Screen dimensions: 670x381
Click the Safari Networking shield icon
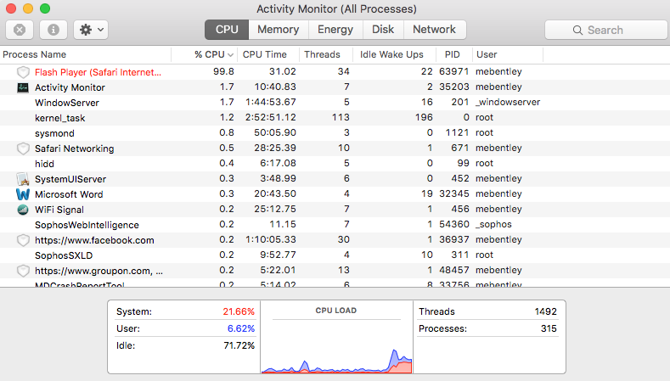click(23, 148)
